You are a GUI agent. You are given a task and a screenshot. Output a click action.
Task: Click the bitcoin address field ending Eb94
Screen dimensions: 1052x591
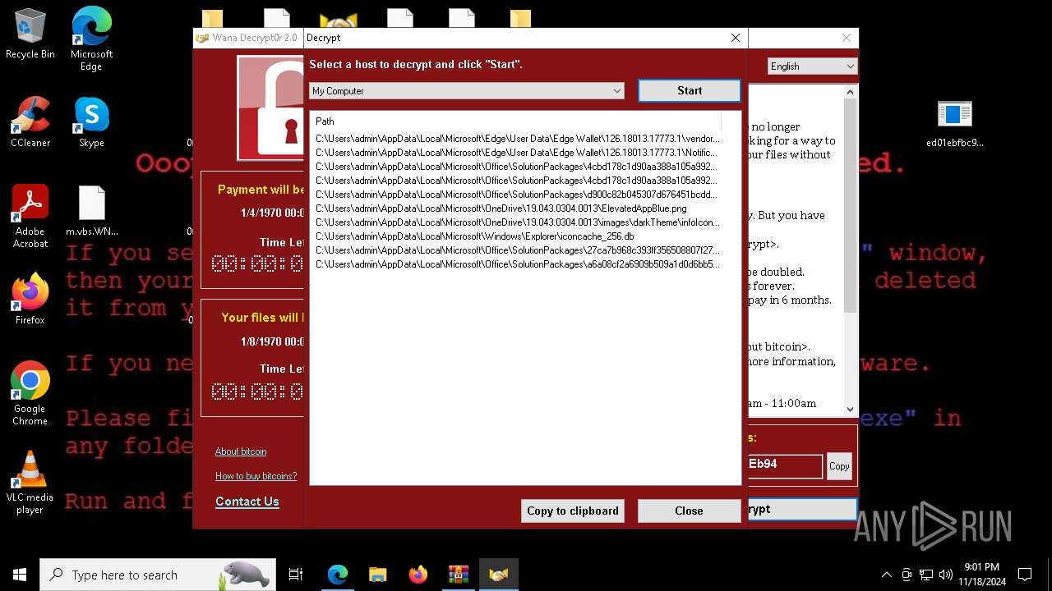click(x=785, y=465)
